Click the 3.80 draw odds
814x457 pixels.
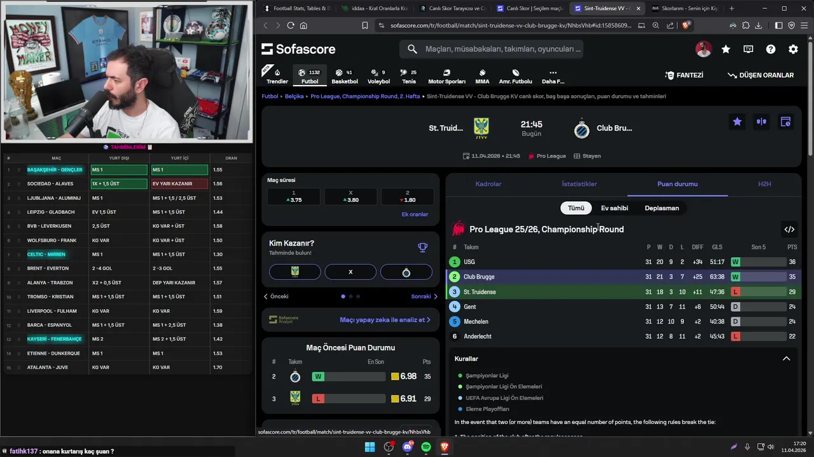(x=350, y=197)
